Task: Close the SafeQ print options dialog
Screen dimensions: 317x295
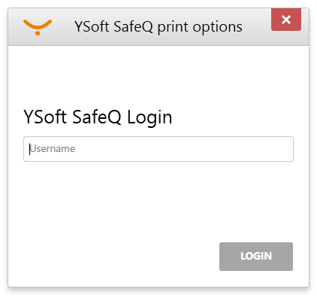Action: click(286, 20)
